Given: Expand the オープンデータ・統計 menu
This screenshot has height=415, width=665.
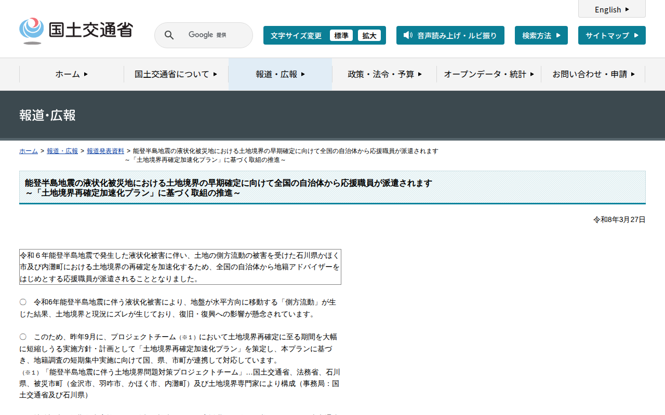Looking at the screenshot, I should click(x=489, y=74).
